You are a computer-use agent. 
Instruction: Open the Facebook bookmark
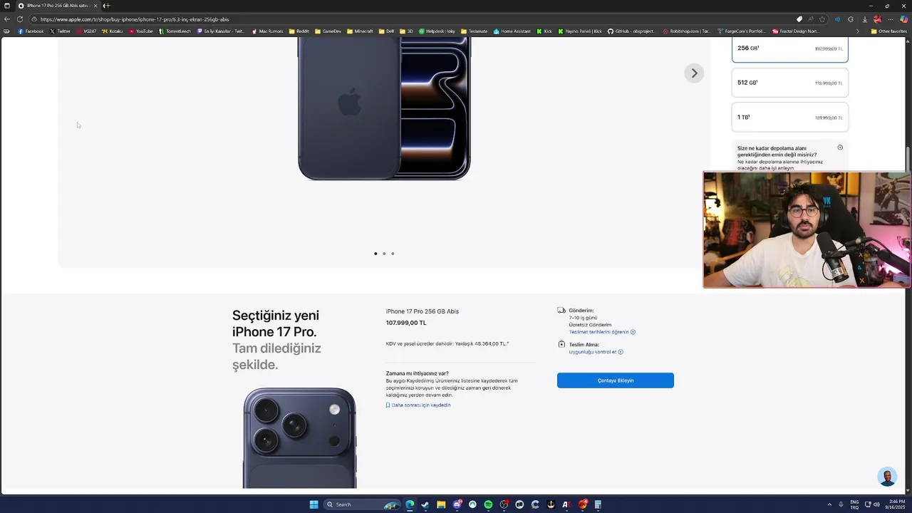pyautogui.click(x=31, y=31)
